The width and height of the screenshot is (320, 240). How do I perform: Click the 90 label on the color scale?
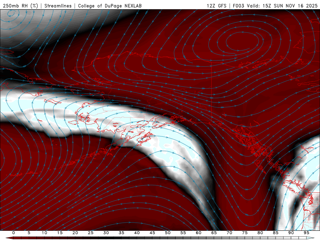pos(291,233)
